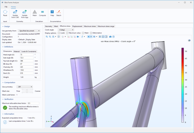Open the Loads & Constraints tab

pos(29,51)
